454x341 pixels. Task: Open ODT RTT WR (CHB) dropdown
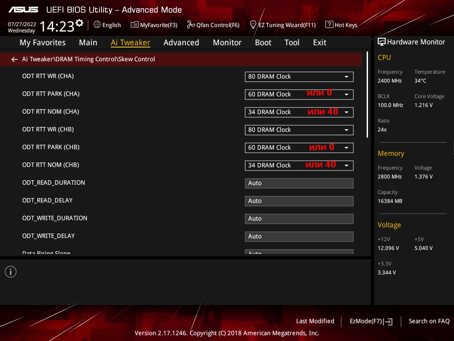pos(299,130)
